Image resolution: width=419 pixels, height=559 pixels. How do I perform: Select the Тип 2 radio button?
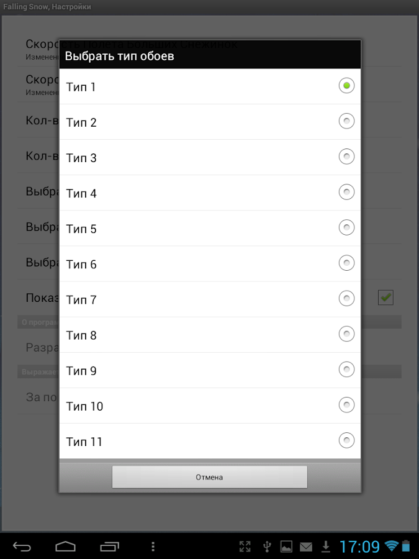(x=346, y=121)
